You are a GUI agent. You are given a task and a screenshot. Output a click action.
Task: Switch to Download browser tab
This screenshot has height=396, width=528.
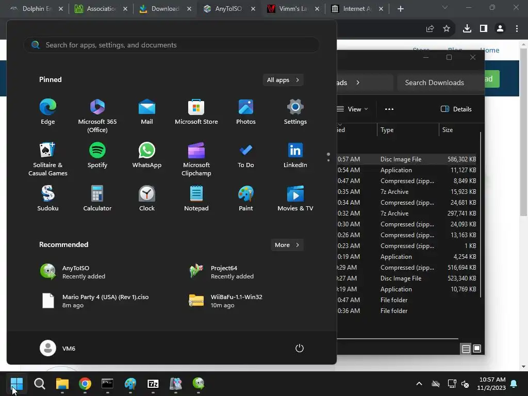tap(165, 9)
